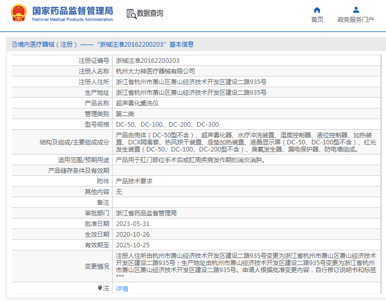Image resolution: width=386 pixels, height=301 pixels.
Task: Click the 审批部门 label
Action: (x=97, y=213)
